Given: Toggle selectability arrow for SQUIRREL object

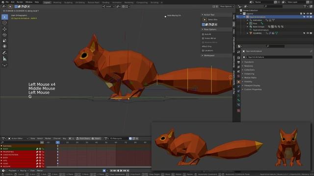Looking at the screenshot, I should tap(304, 33).
